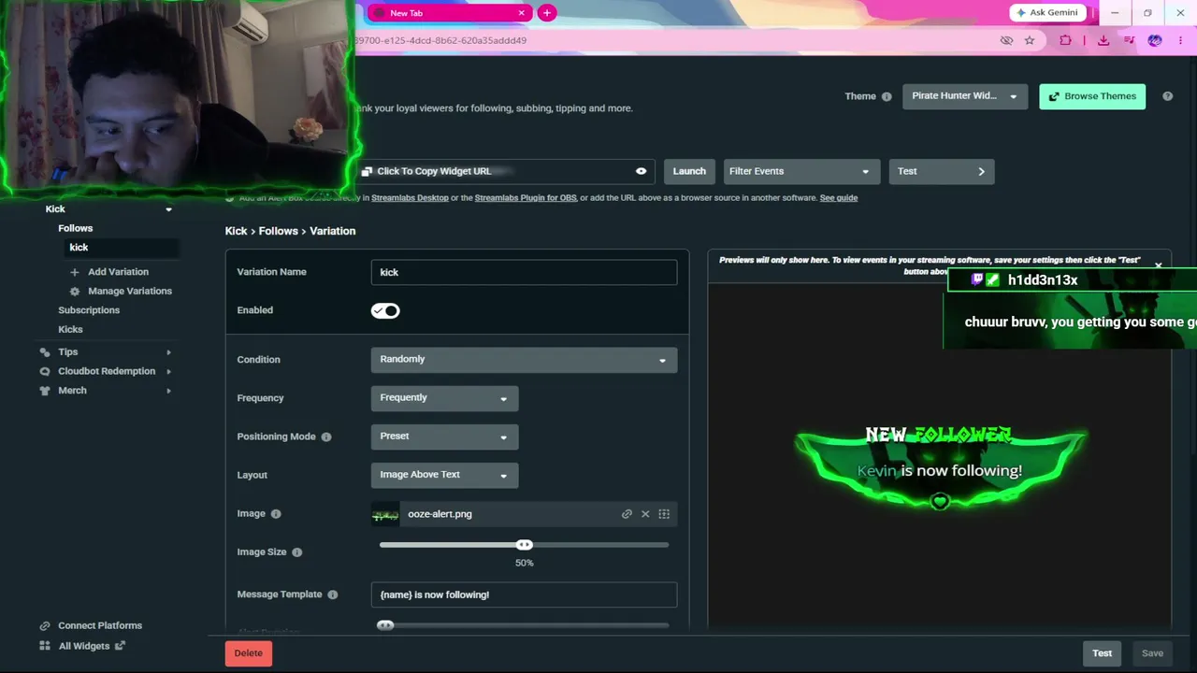Show the Image Size info tooltip

(296, 552)
